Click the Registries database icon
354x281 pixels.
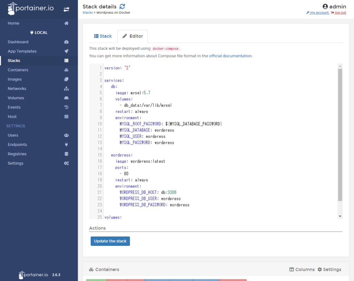tap(66, 154)
